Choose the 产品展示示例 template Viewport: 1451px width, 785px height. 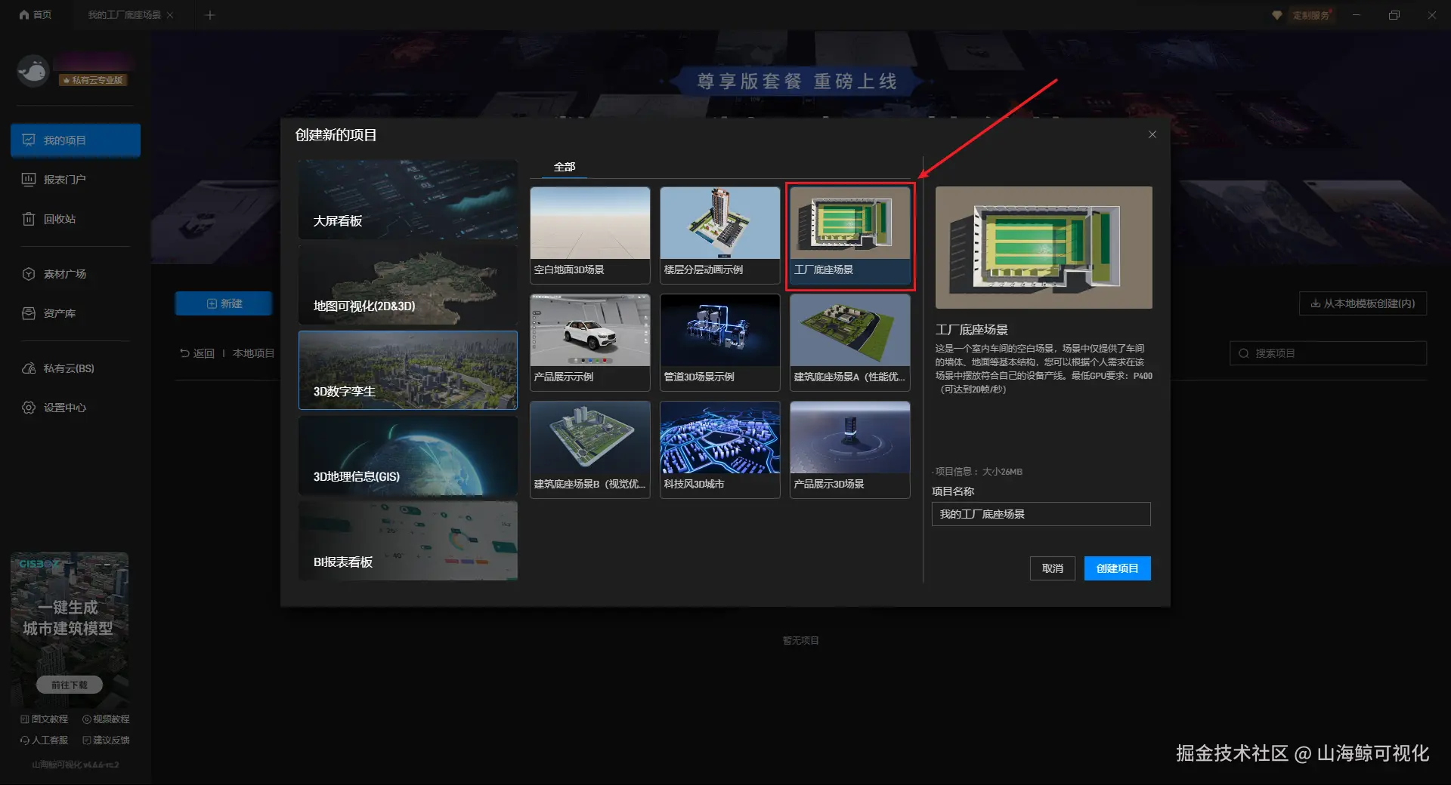pos(590,343)
